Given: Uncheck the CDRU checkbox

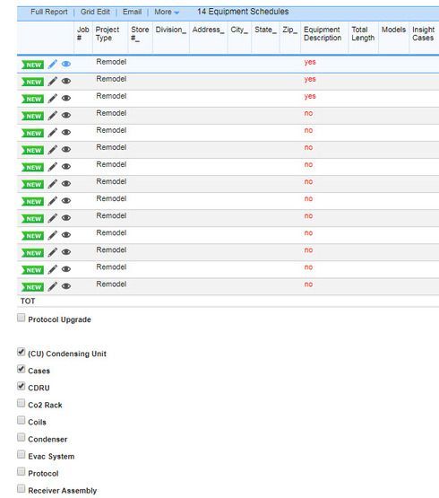Looking at the screenshot, I should 21,386.
